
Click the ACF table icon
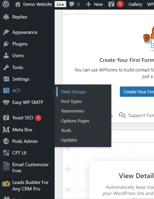coord(6,91)
